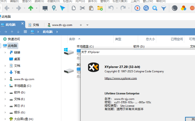Select 其它 (F:) in the tree
195x121 pixels.
(19, 106)
